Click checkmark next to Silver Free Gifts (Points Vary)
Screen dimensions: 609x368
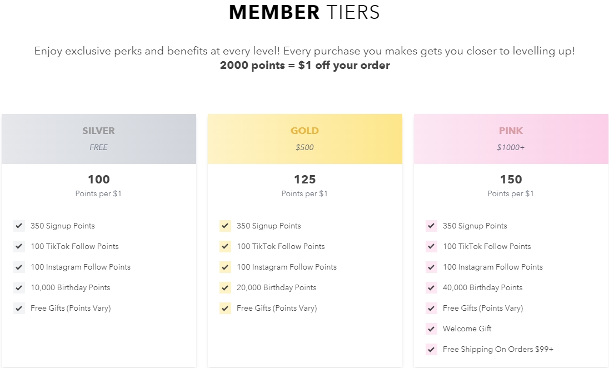(x=19, y=308)
